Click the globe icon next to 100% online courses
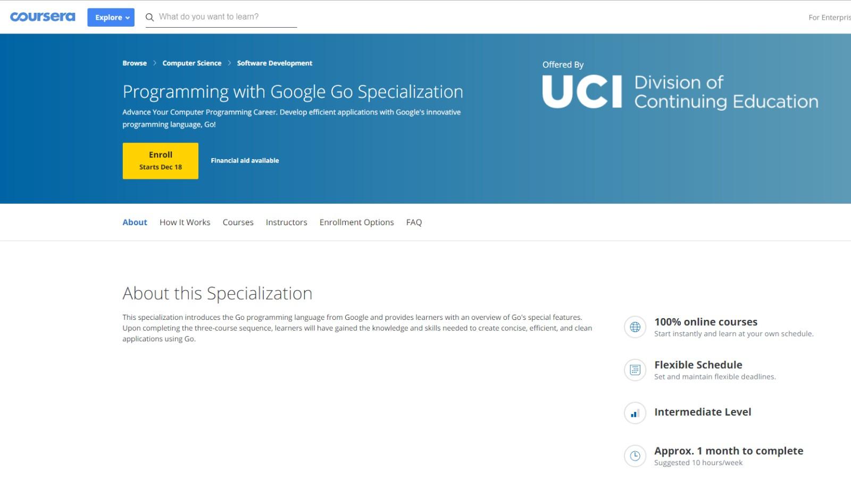The height and width of the screenshot is (479, 851). click(x=635, y=327)
